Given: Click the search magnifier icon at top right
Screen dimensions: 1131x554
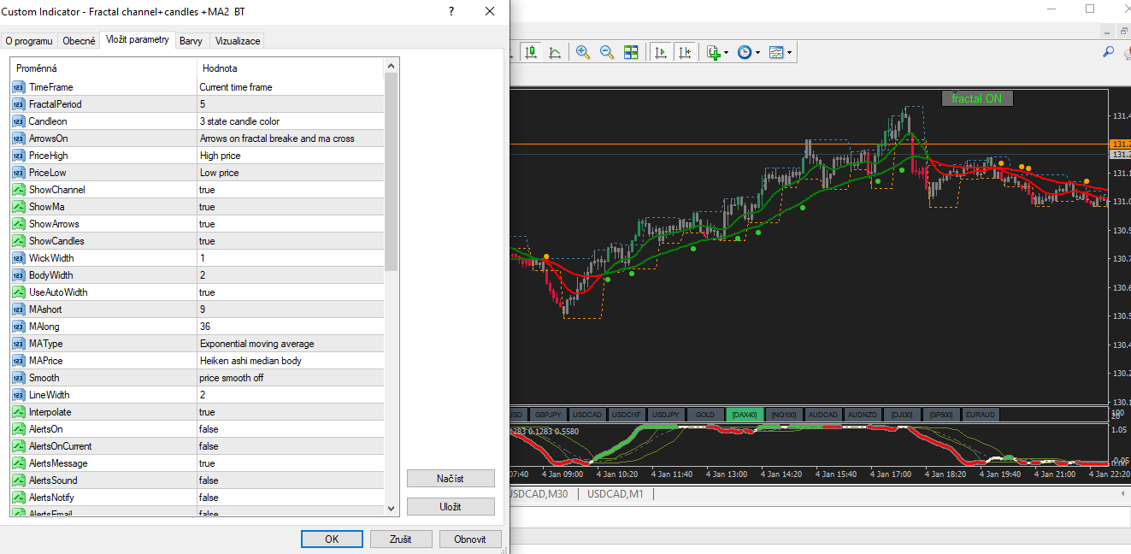Looking at the screenshot, I should coord(1108,52).
